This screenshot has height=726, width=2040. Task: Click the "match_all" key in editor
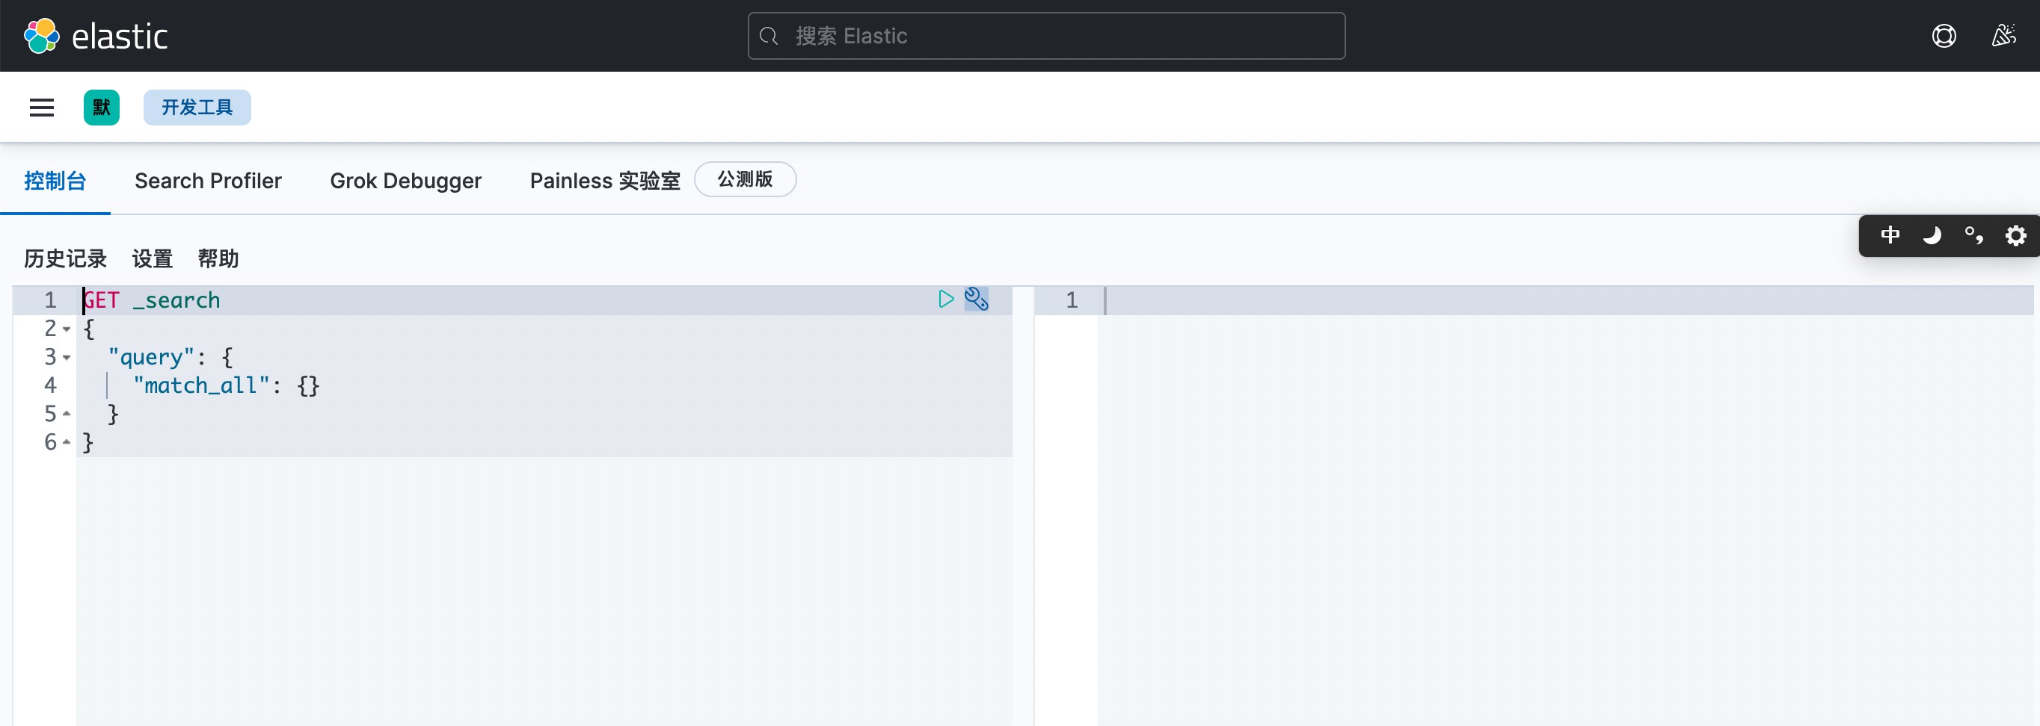(x=201, y=386)
